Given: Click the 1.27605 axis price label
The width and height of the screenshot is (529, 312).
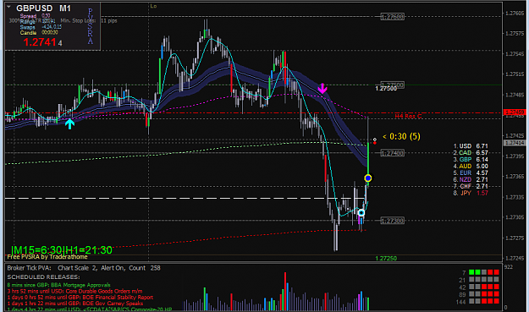Looking at the screenshot, I should (515, 14).
